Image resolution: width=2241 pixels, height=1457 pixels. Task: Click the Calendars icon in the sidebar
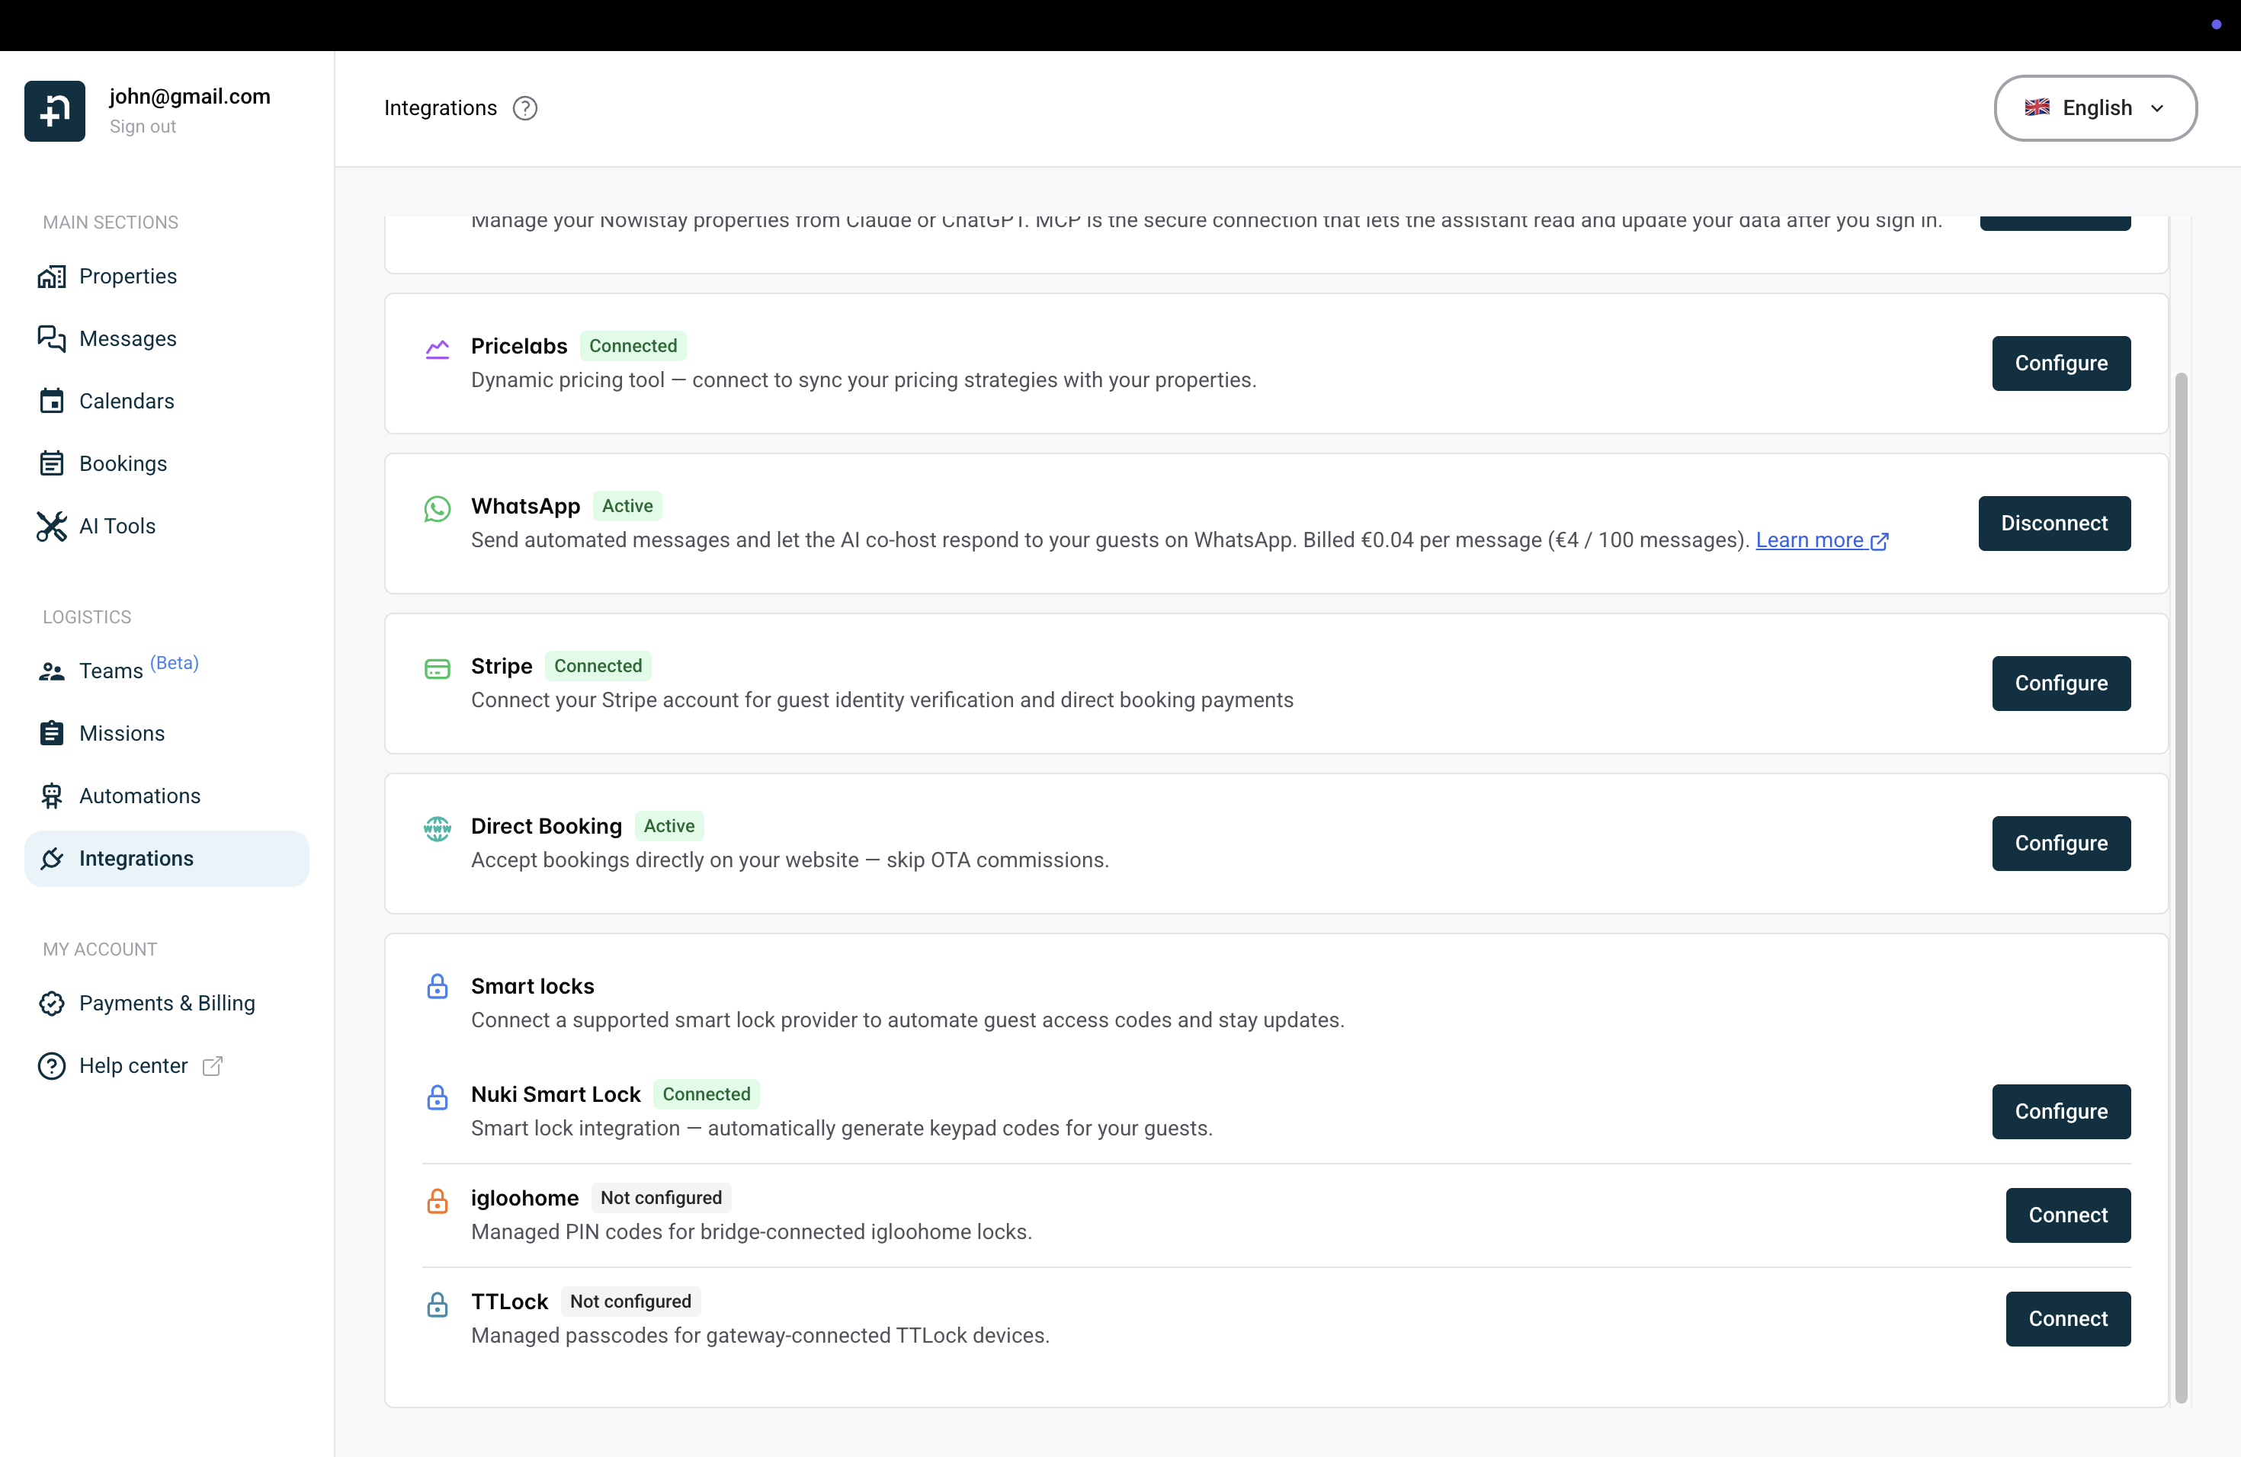click(52, 400)
